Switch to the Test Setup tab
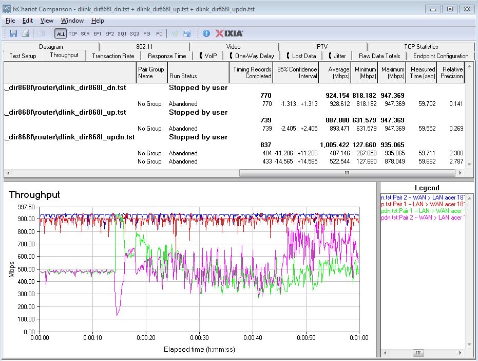 23,56
